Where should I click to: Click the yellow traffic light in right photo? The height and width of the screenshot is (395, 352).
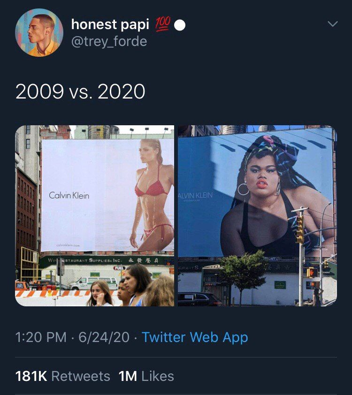click(x=299, y=229)
